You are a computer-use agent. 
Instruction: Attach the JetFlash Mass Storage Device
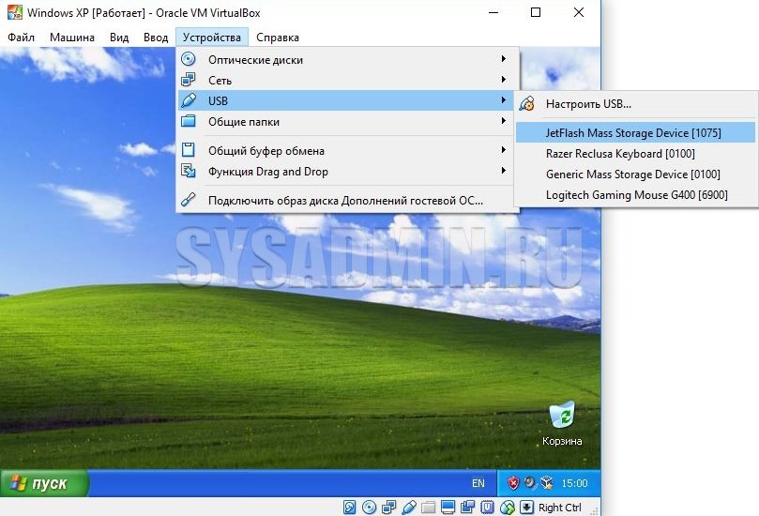[633, 132]
